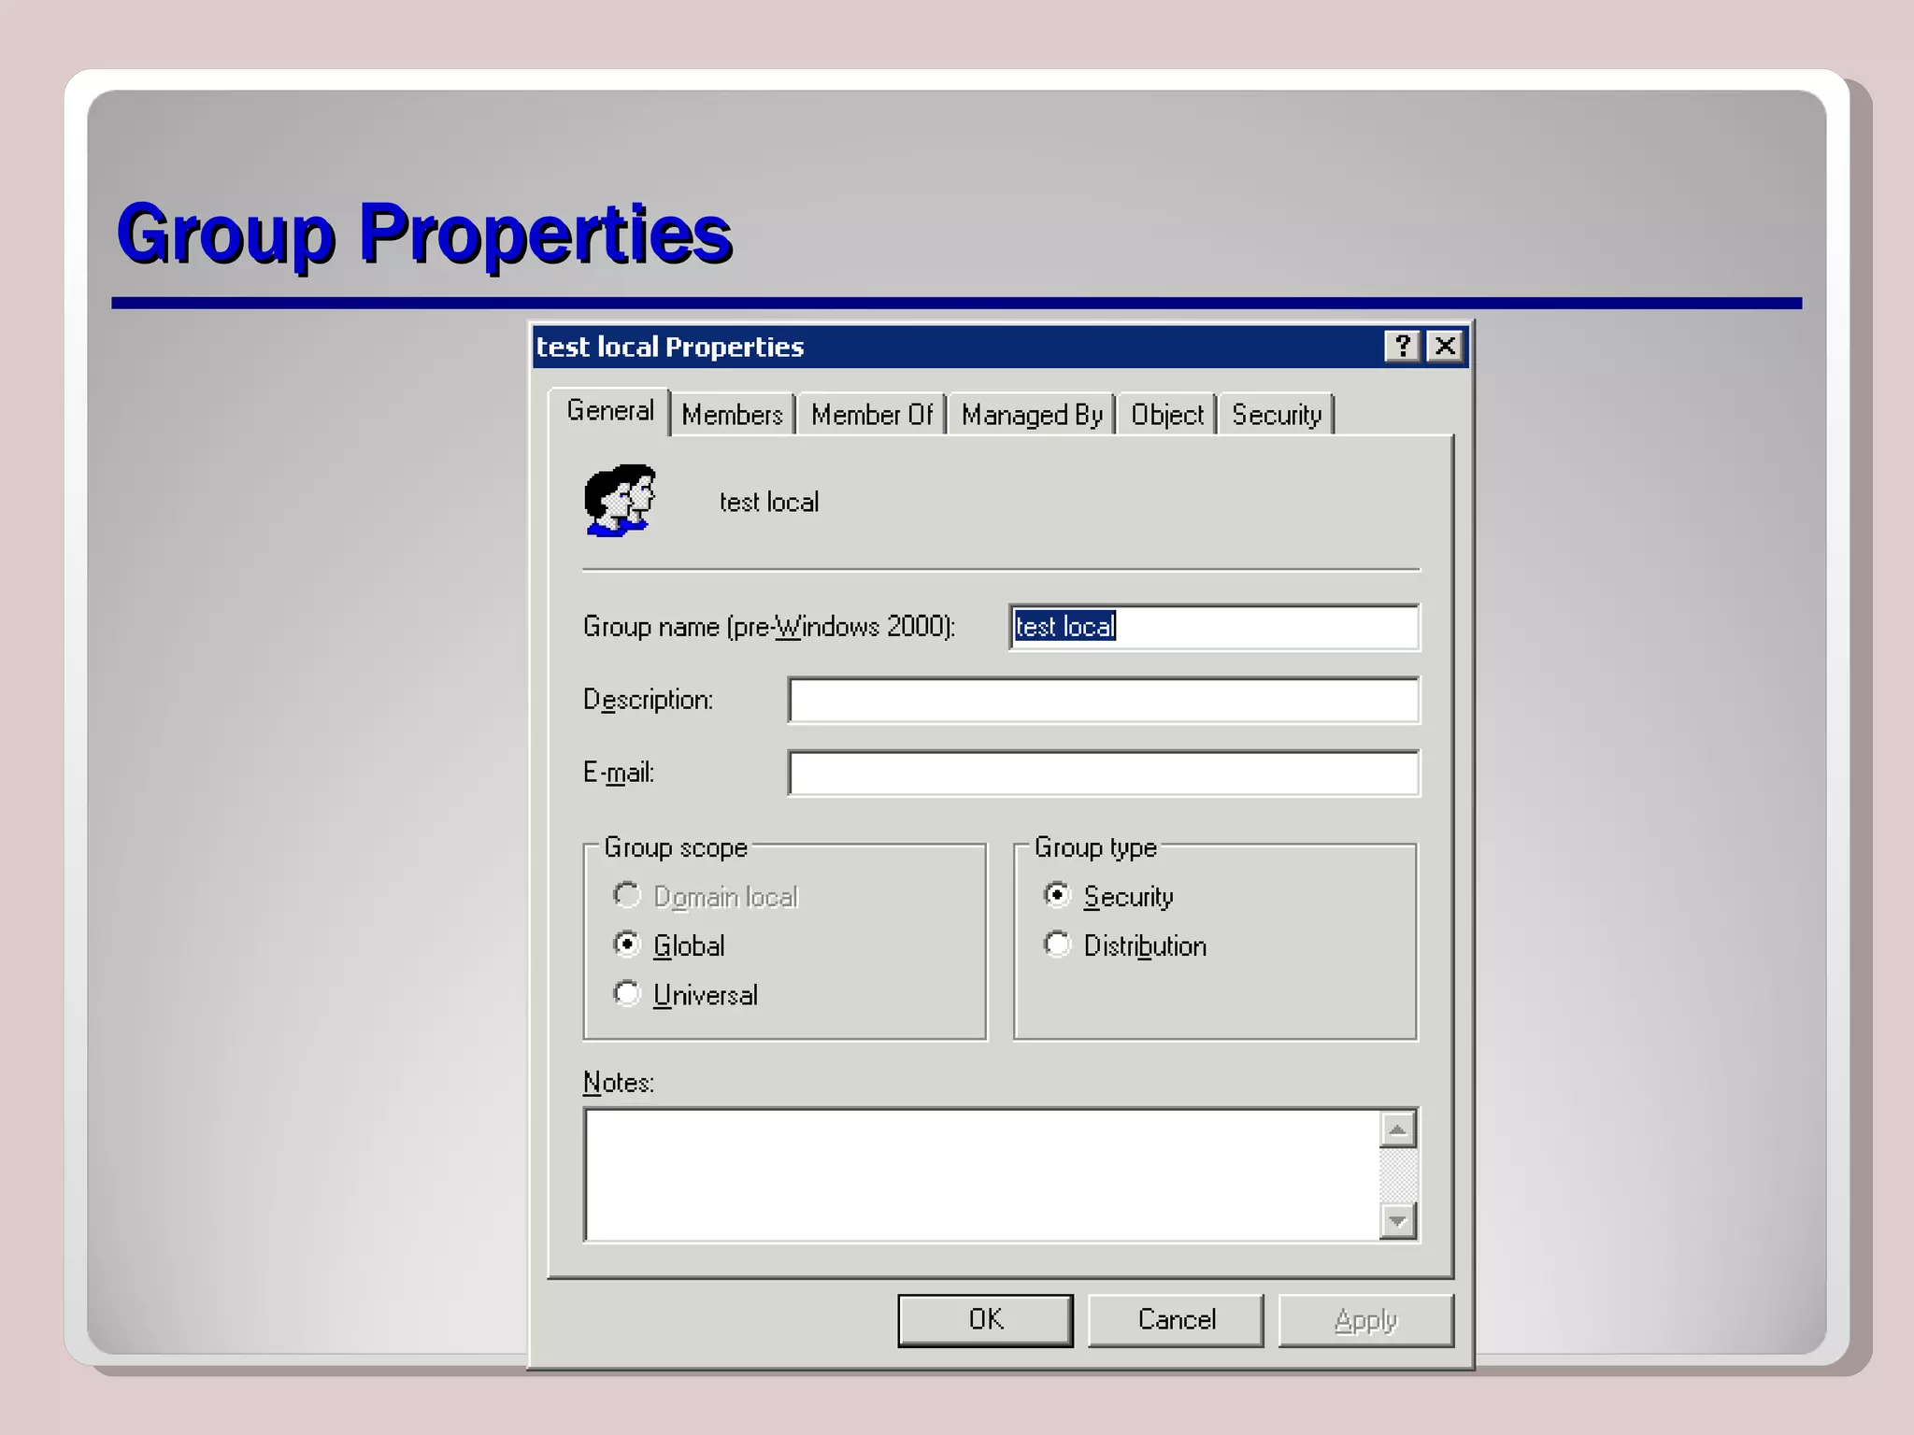
Task: Click the Cancel button
Action: [x=1177, y=1319]
